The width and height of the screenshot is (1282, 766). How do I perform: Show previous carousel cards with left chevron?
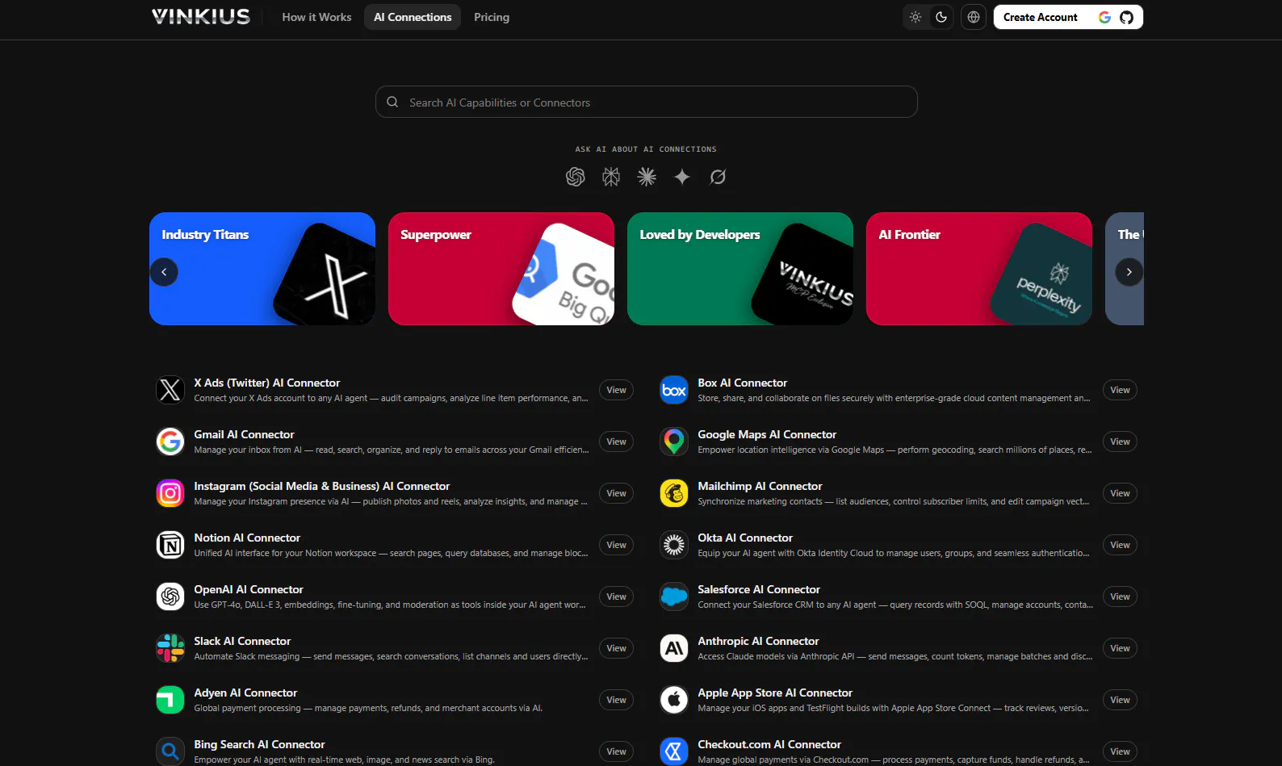tap(164, 272)
